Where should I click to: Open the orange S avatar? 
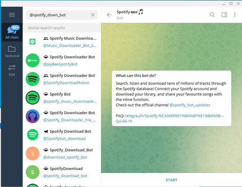pos(32,153)
